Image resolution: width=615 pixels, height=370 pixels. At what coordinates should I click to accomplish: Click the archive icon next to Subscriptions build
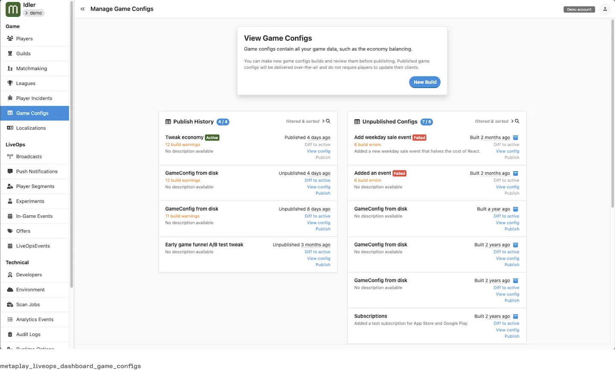pos(515,316)
